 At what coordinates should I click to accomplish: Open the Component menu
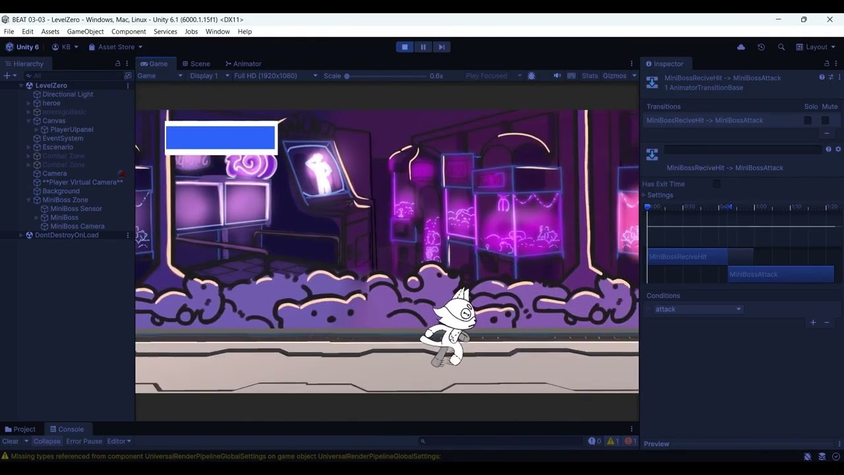[129, 32]
